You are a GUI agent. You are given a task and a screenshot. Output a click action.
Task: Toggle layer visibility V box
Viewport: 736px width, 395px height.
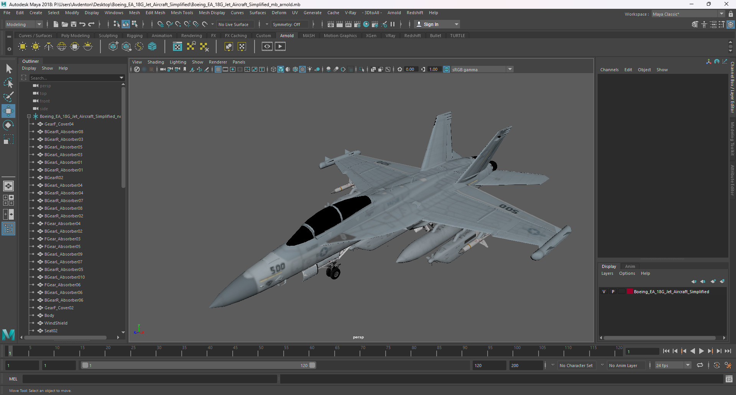pyautogui.click(x=604, y=292)
